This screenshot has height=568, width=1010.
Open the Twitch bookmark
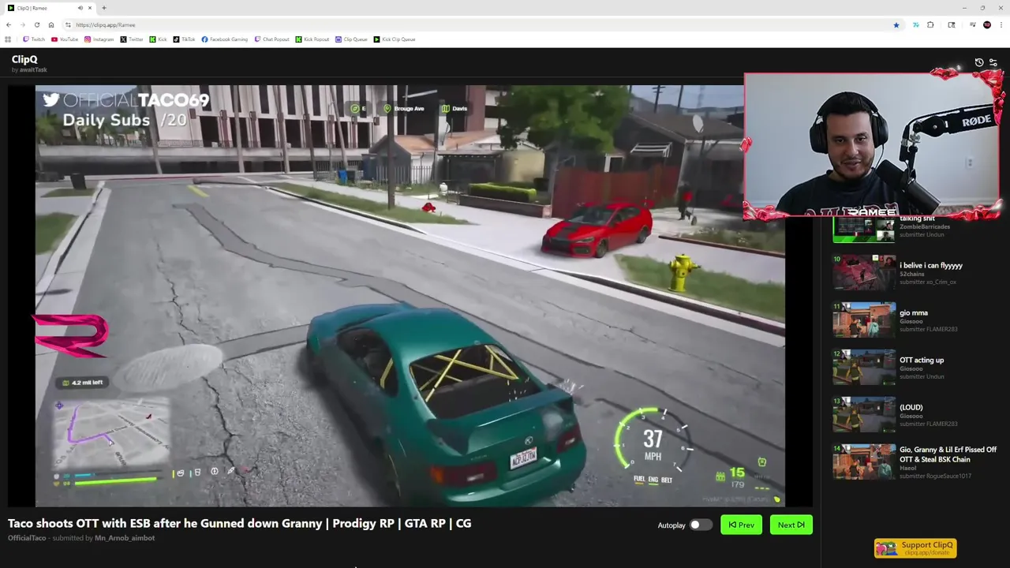(34, 39)
